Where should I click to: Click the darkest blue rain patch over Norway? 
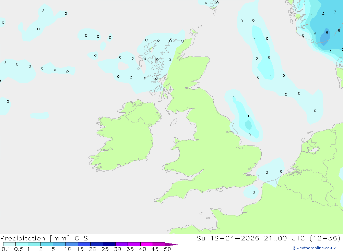[325, 37]
